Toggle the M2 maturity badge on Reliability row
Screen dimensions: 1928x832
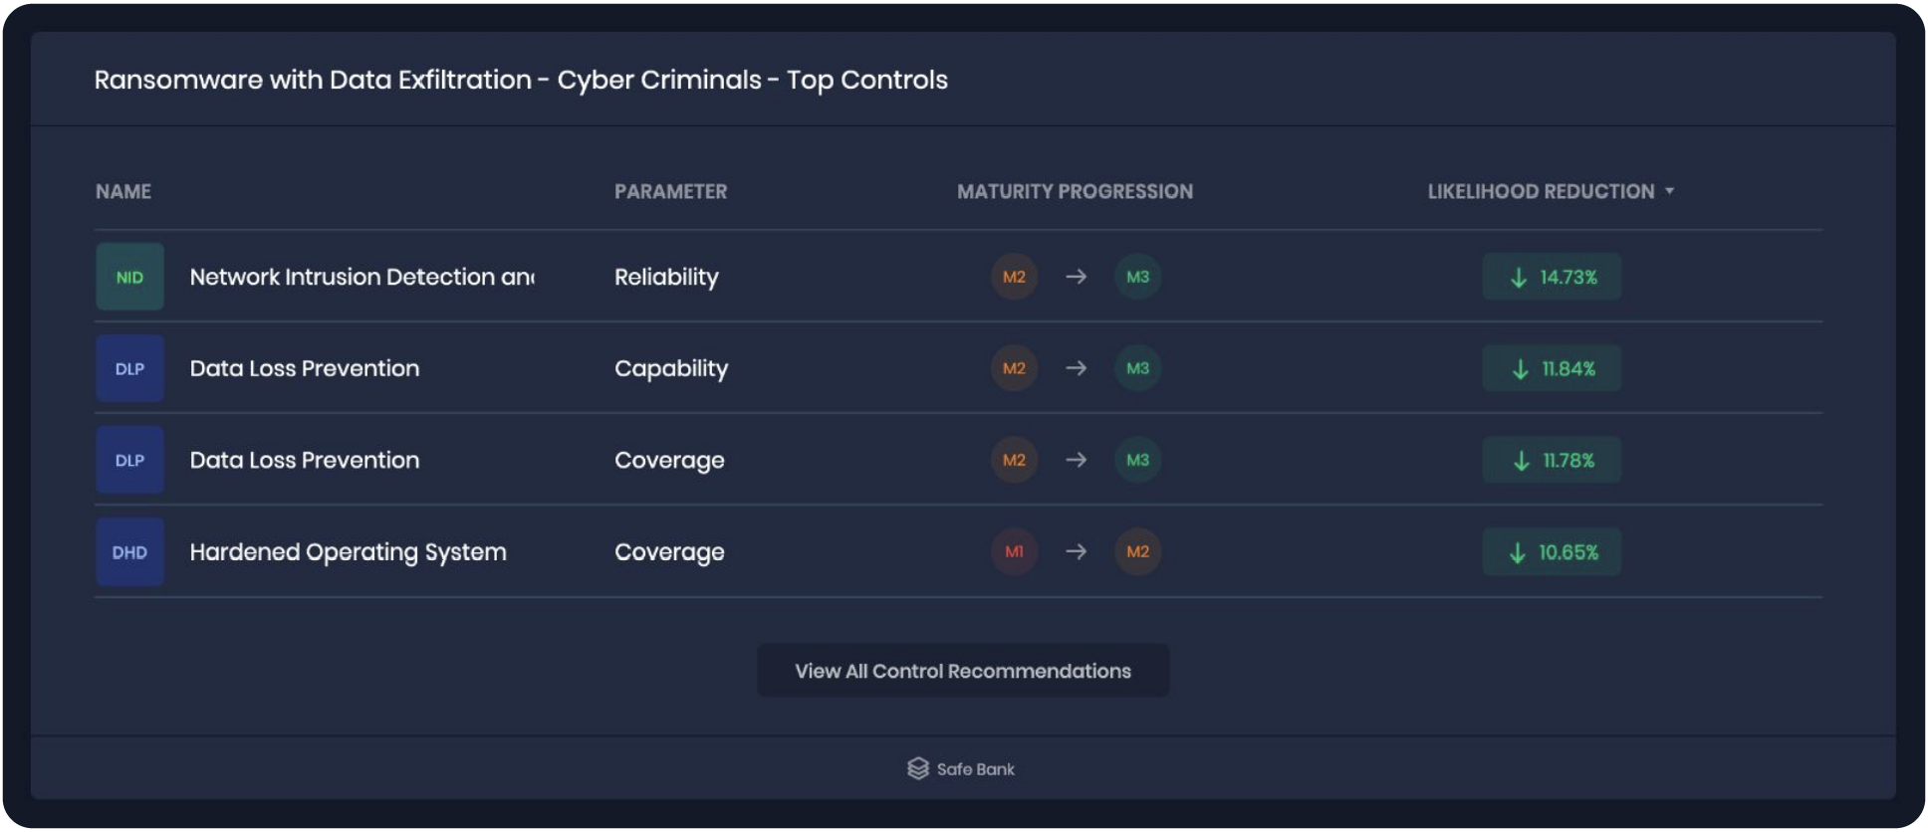[1014, 277]
